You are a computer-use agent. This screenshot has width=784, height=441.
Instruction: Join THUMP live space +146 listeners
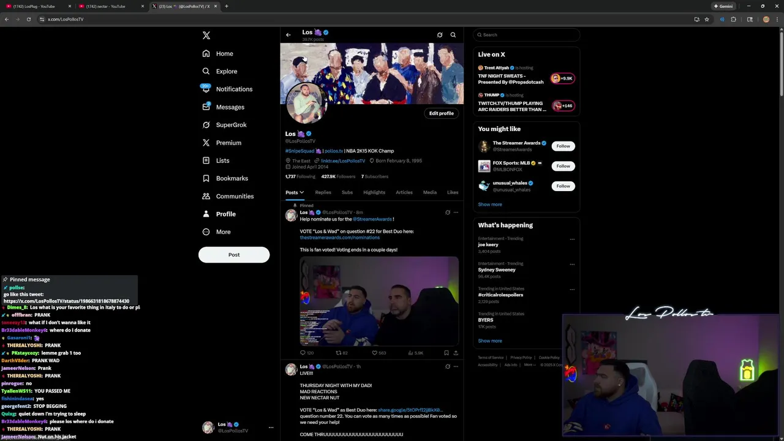click(x=562, y=106)
